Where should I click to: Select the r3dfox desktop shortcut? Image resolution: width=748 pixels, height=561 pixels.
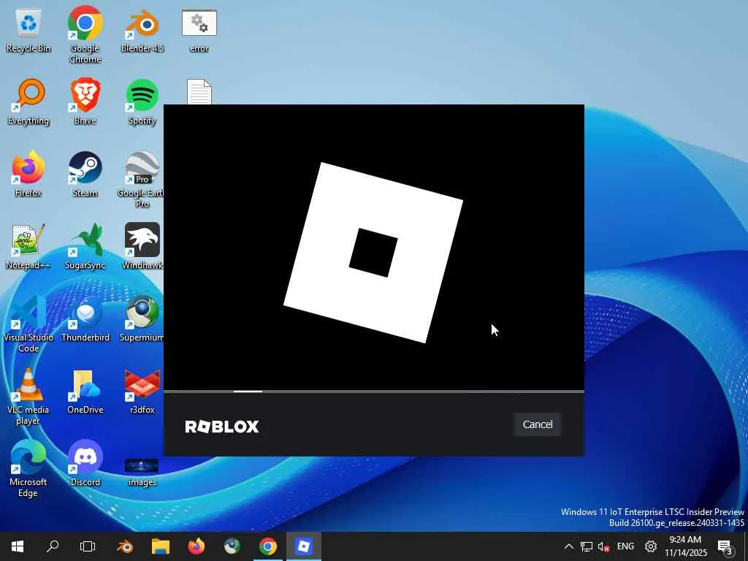coord(142,392)
